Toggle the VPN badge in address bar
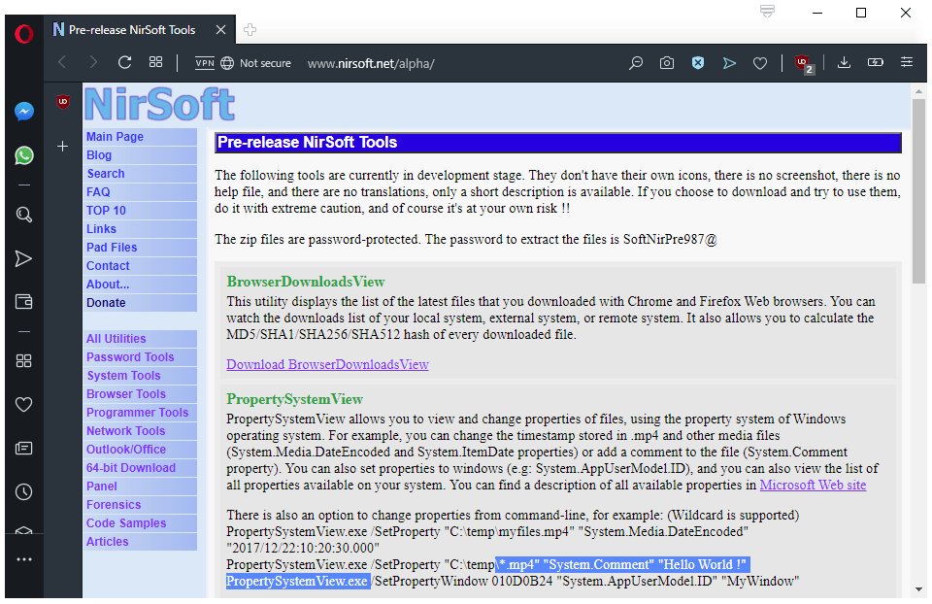The width and height of the screenshot is (932, 604). pyautogui.click(x=204, y=62)
